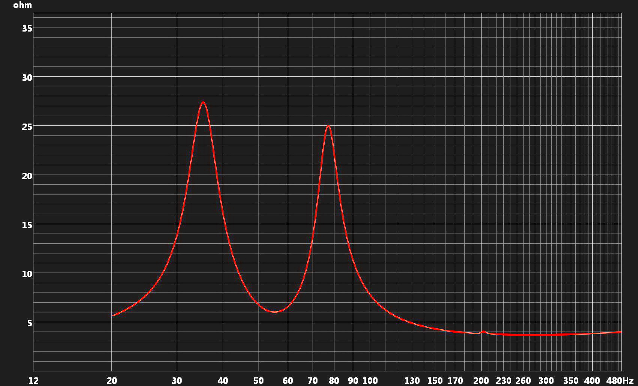The image size is (638, 386).
Task: Click the top of the shorter impedance peak
Action: 328,126
